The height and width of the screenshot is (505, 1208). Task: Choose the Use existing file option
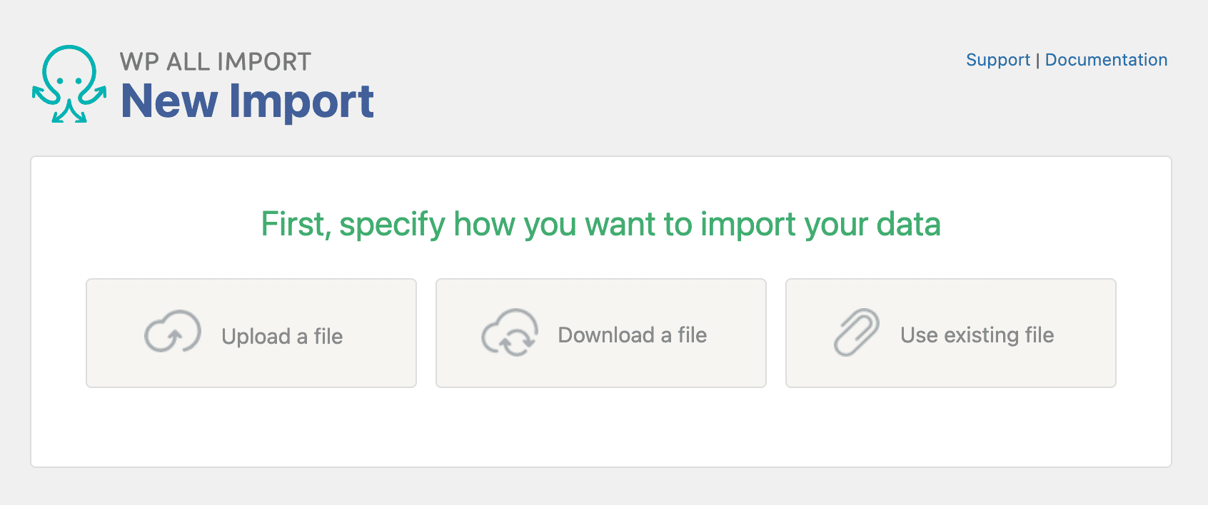click(950, 333)
